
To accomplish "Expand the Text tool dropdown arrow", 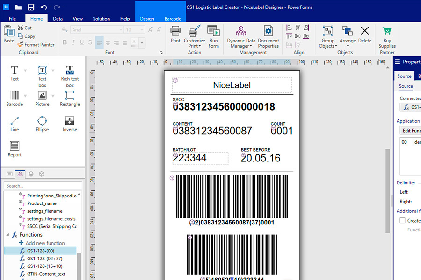I will (25, 71).
